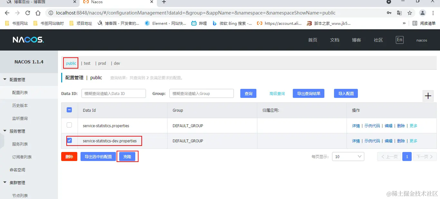Viewport: 440px width, 199px height.
Task: Click the saved password key icon
Action: (389, 13)
